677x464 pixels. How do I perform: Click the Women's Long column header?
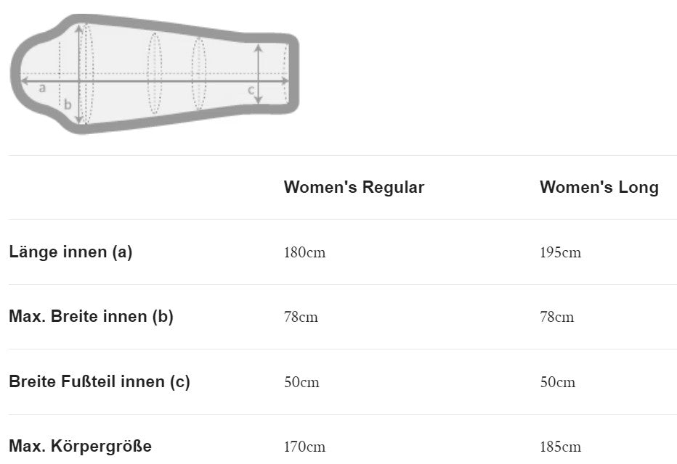pos(599,187)
